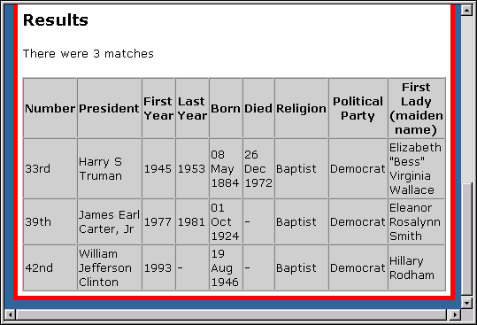Click the First Lady (maiden name) header

tap(416, 108)
